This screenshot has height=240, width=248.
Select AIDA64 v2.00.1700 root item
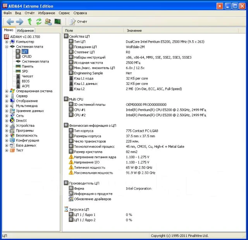coord(25,37)
